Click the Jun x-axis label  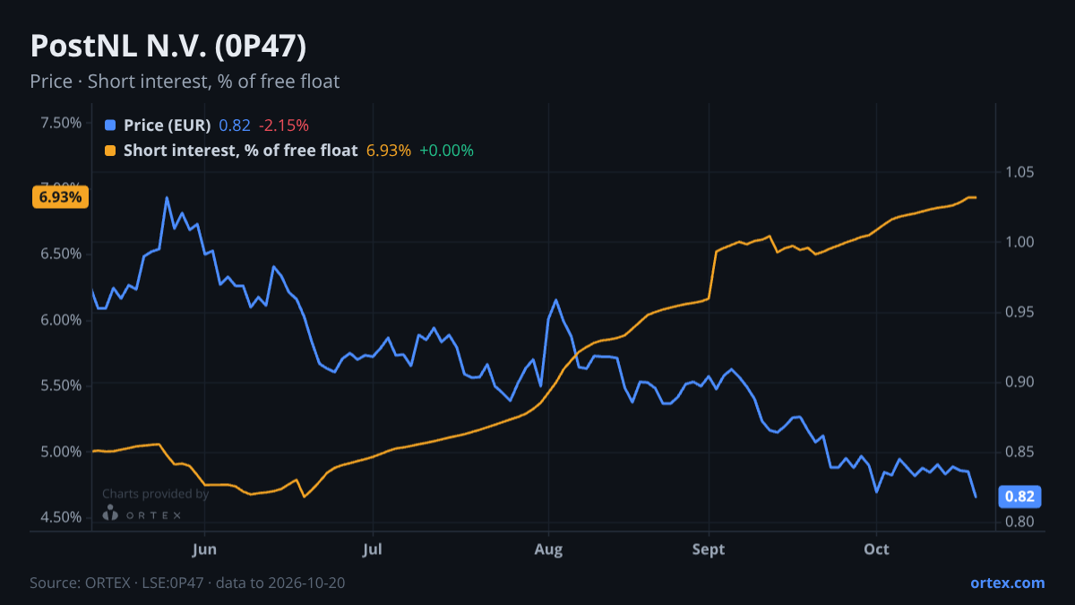click(x=205, y=549)
